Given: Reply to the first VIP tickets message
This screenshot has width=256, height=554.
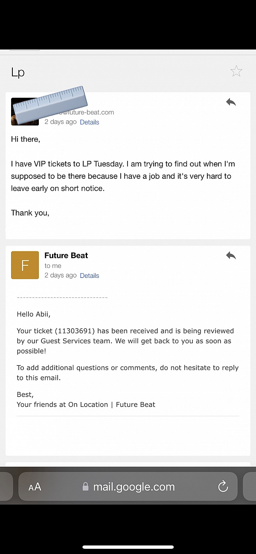Looking at the screenshot, I should click(231, 102).
